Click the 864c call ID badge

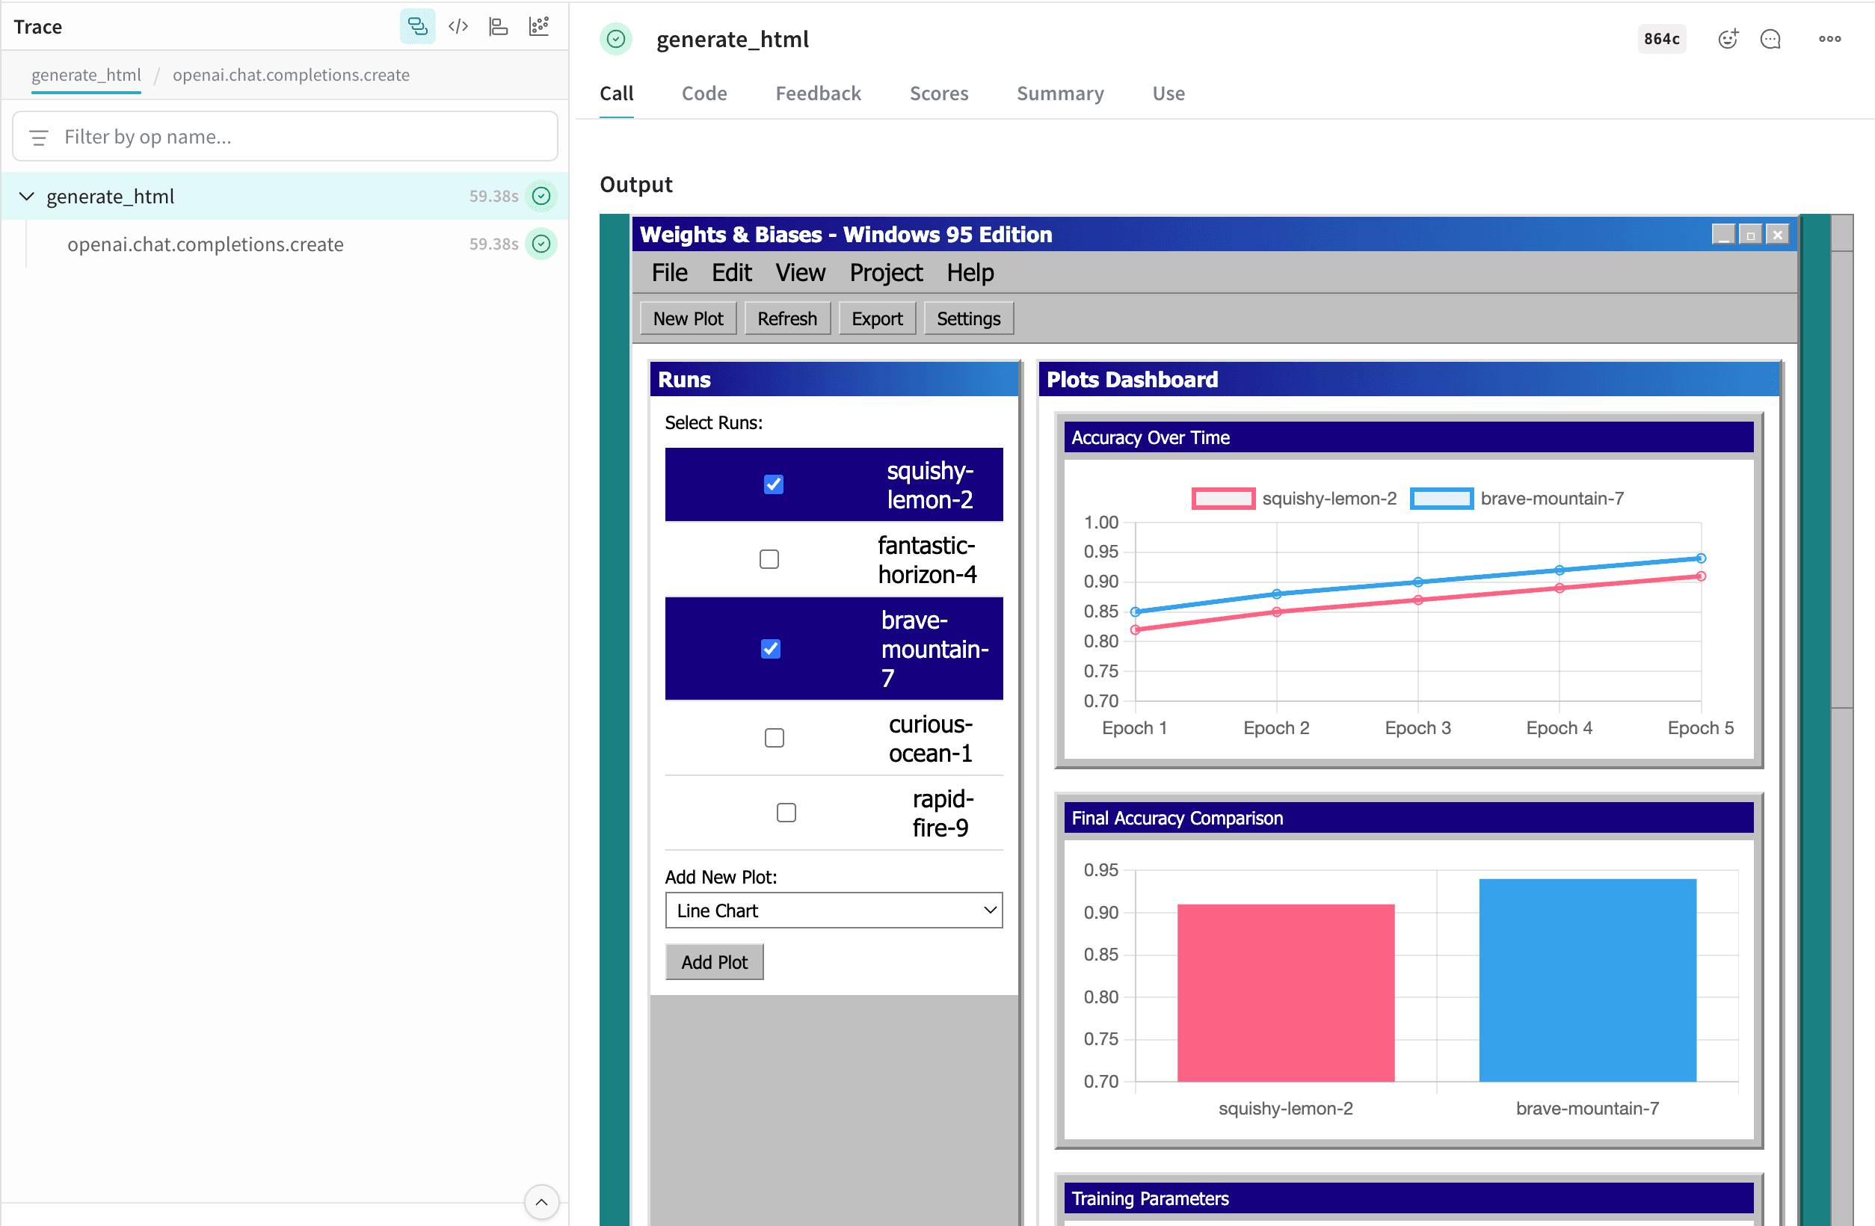1661,39
